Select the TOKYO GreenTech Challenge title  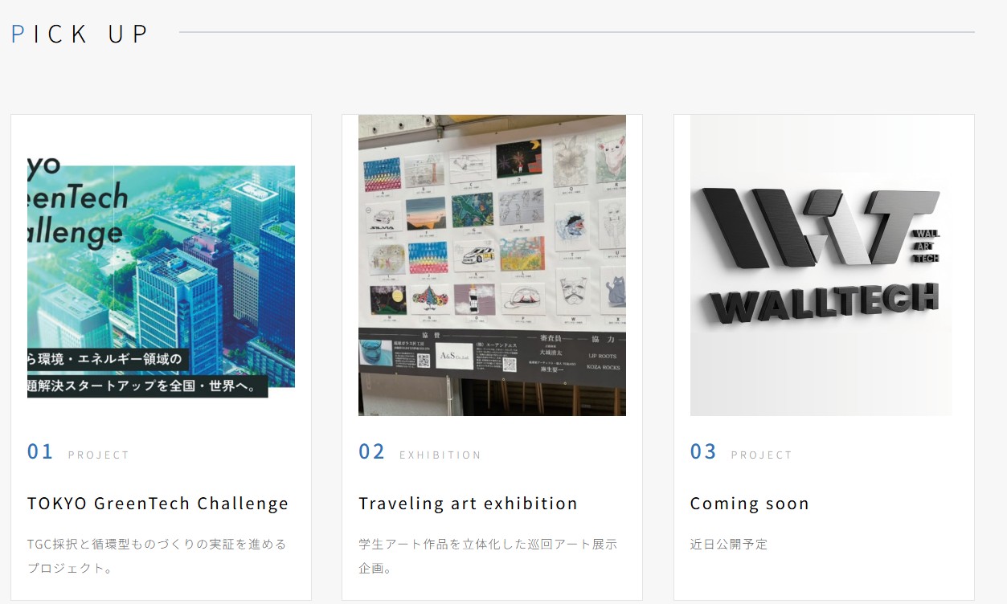point(158,504)
